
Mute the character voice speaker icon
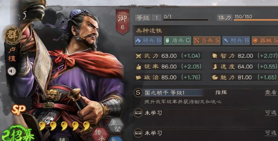12,71
